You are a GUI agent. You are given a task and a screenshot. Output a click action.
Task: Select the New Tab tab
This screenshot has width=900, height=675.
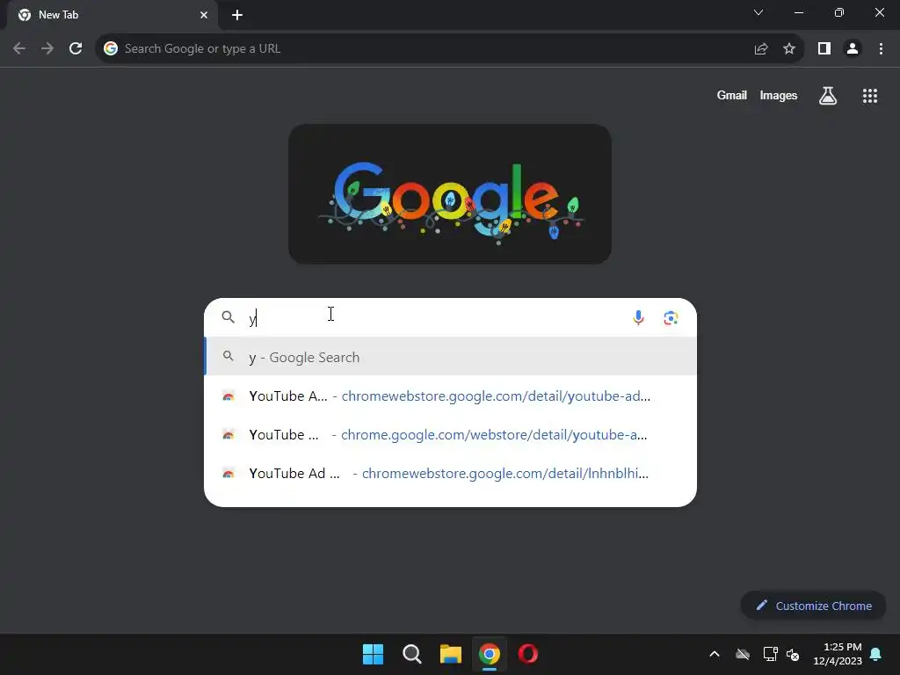tap(112, 15)
